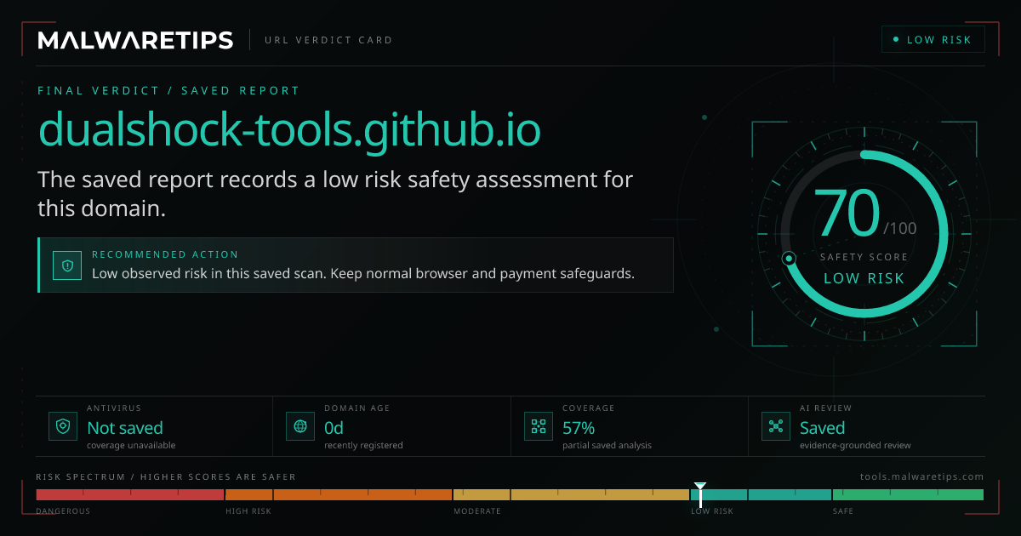Image resolution: width=1021 pixels, height=536 pixels.
Task: Click 'coverage unavailable' caption text
Action: 131,445
